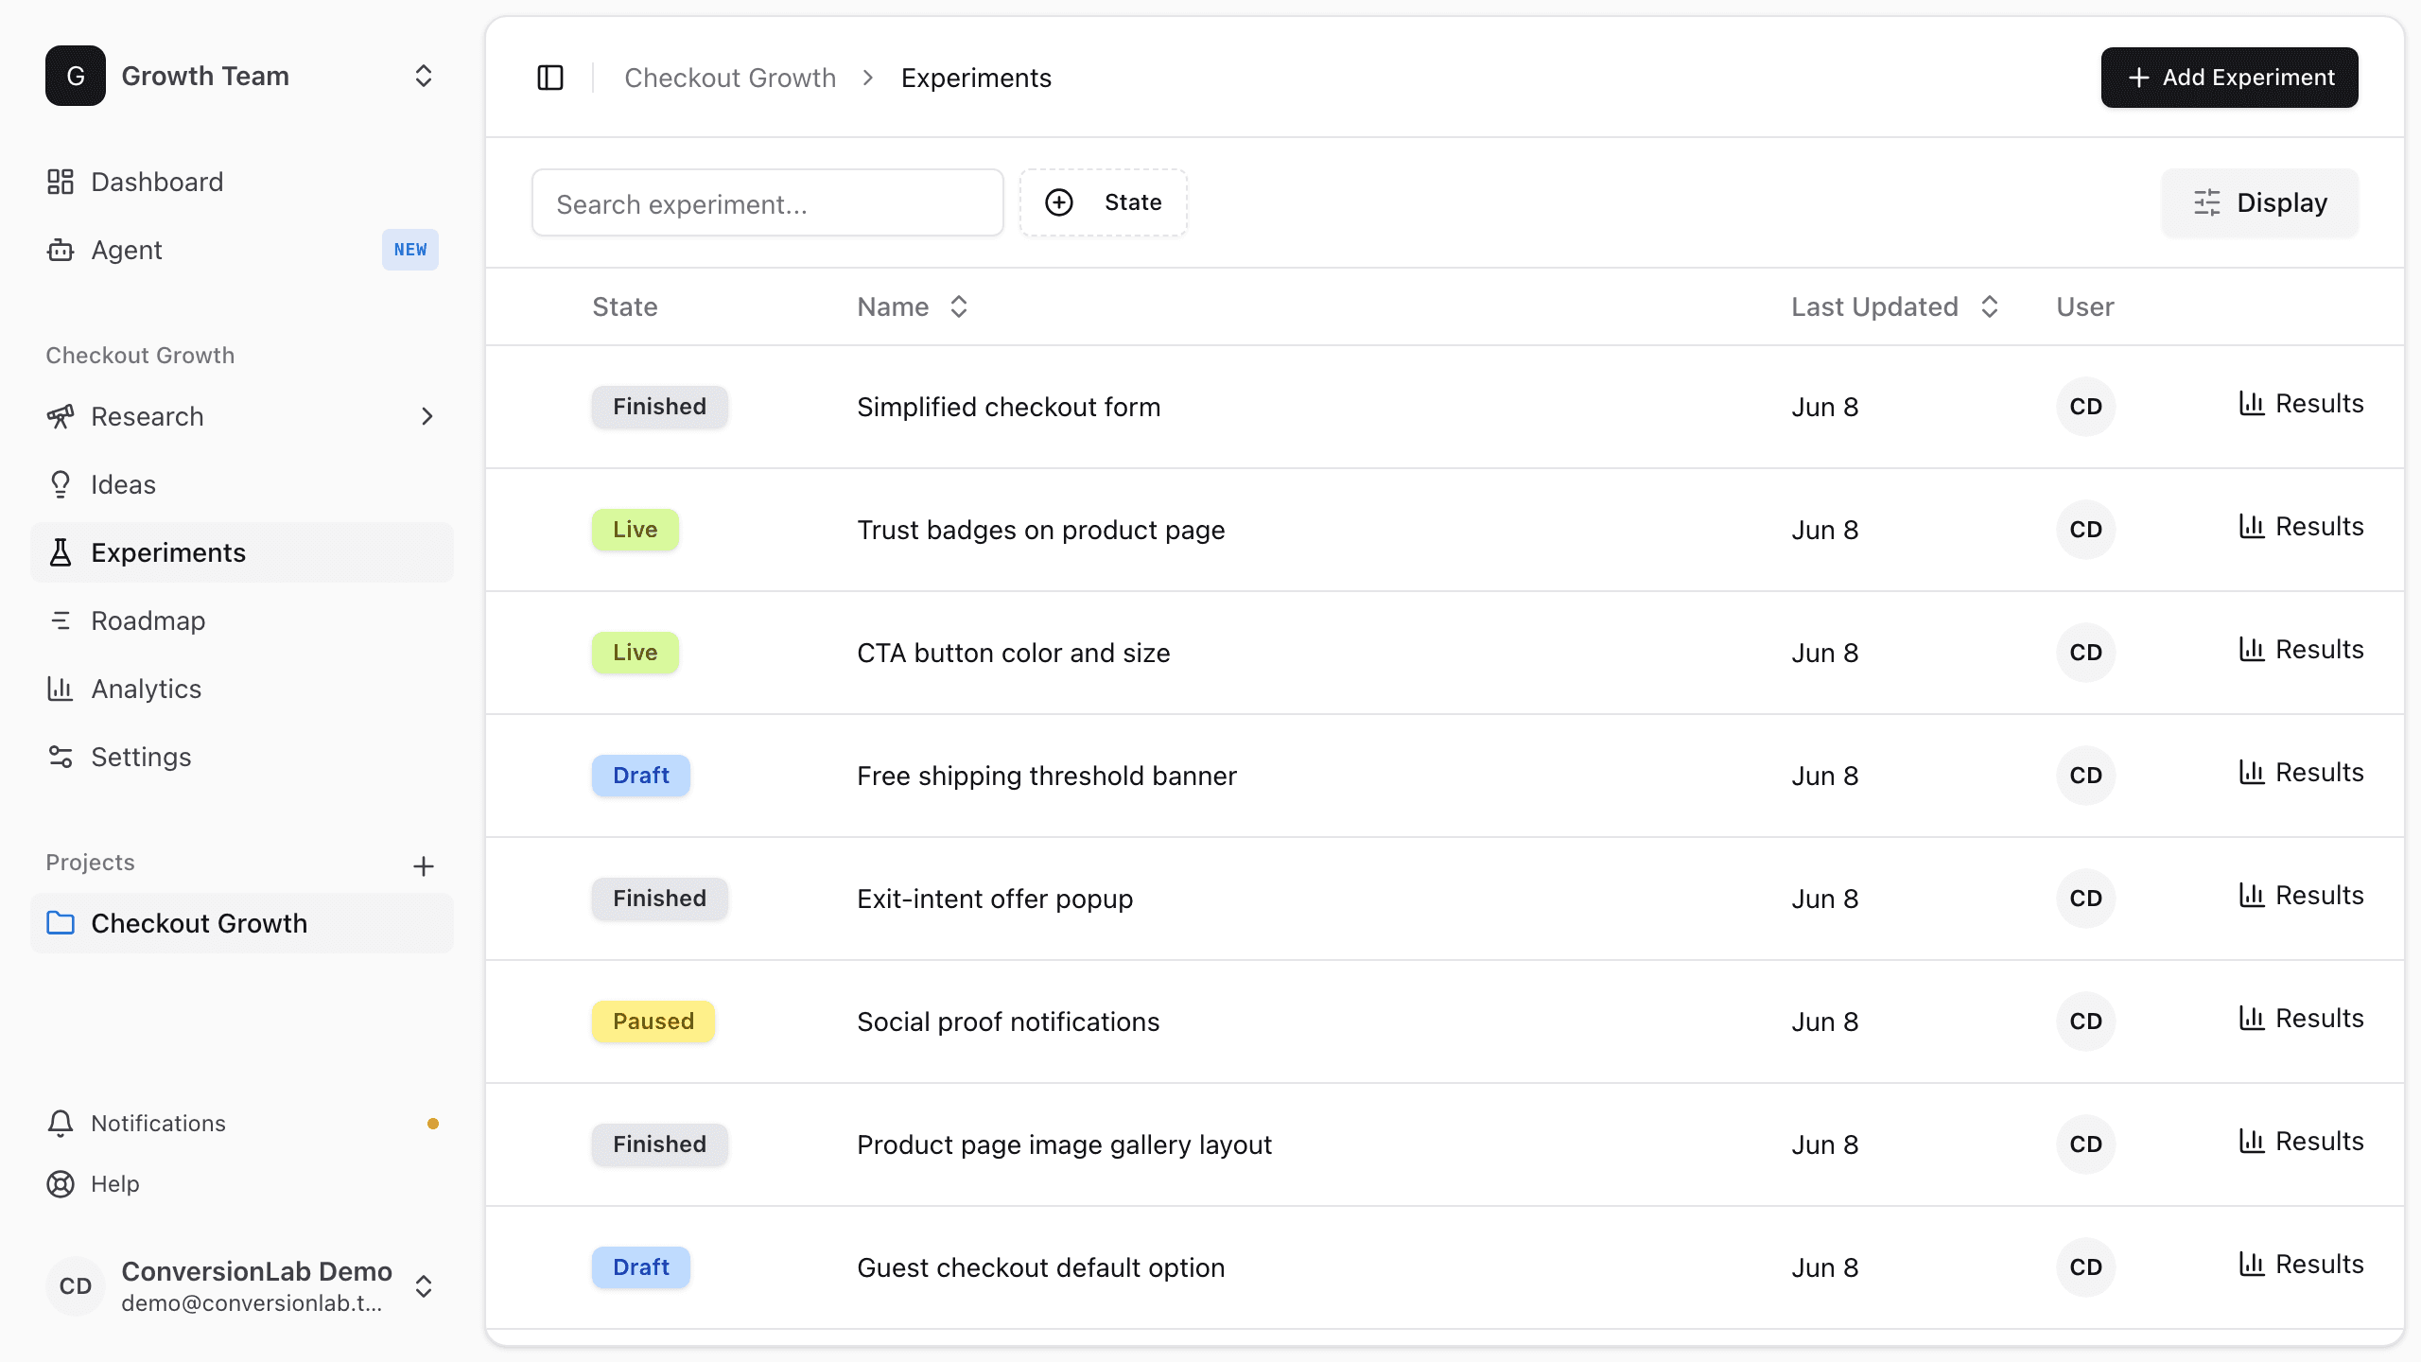Open the ConversionLab Demo account menu
The image size is (2421, 1362).
[242, 1286]
